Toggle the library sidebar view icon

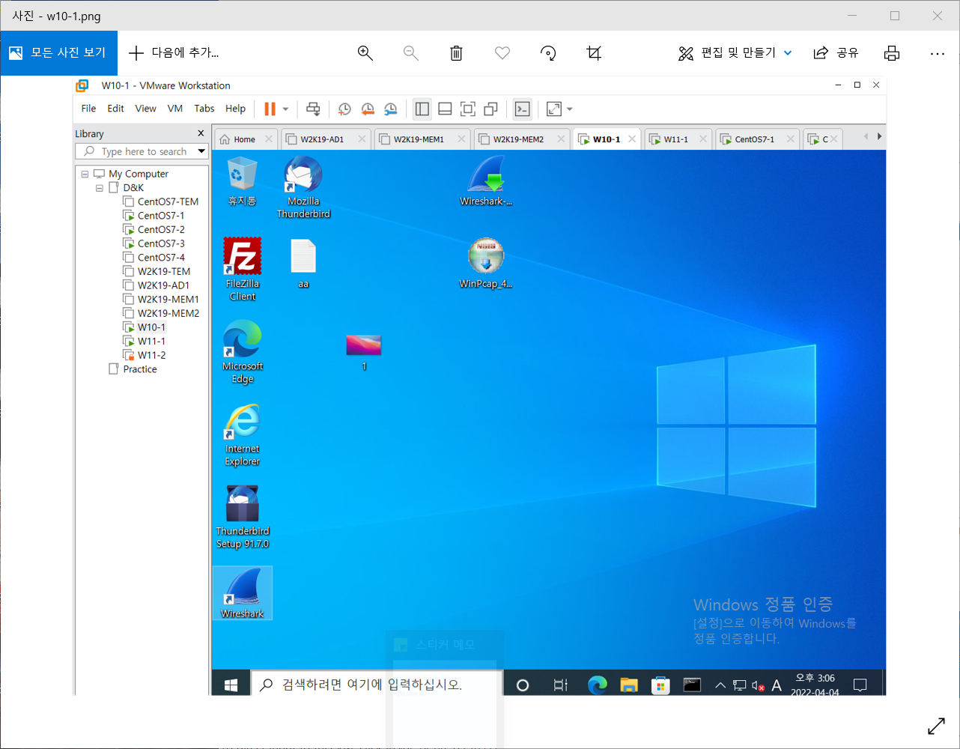[422, 109]
